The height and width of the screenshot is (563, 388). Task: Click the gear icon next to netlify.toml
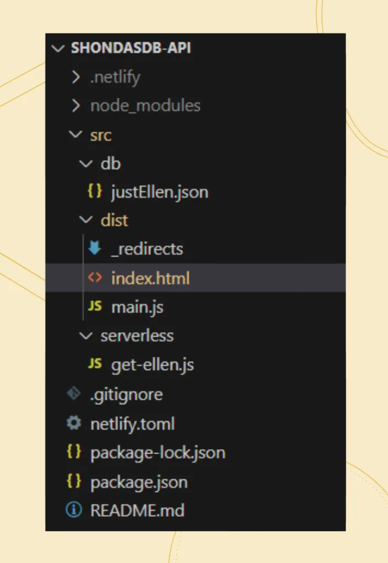74,423
